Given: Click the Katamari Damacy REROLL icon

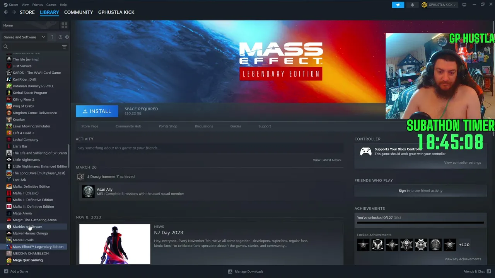Looking at the screenshot, I should [x=9, y=86].
